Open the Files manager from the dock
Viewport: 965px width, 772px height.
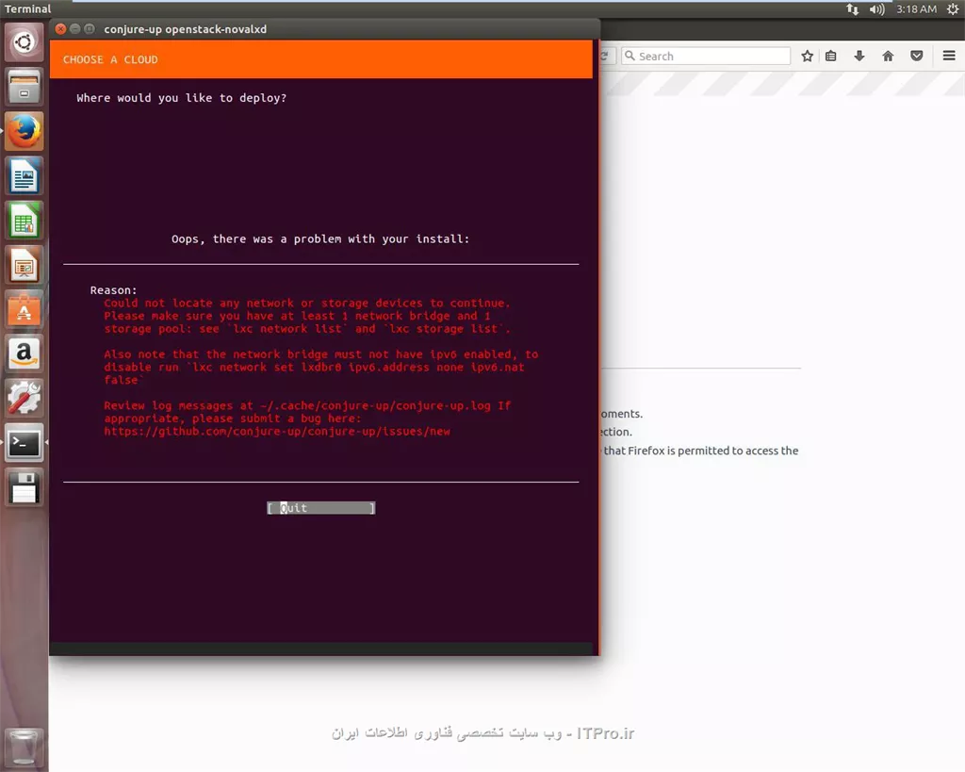click(x=24, y=87)
